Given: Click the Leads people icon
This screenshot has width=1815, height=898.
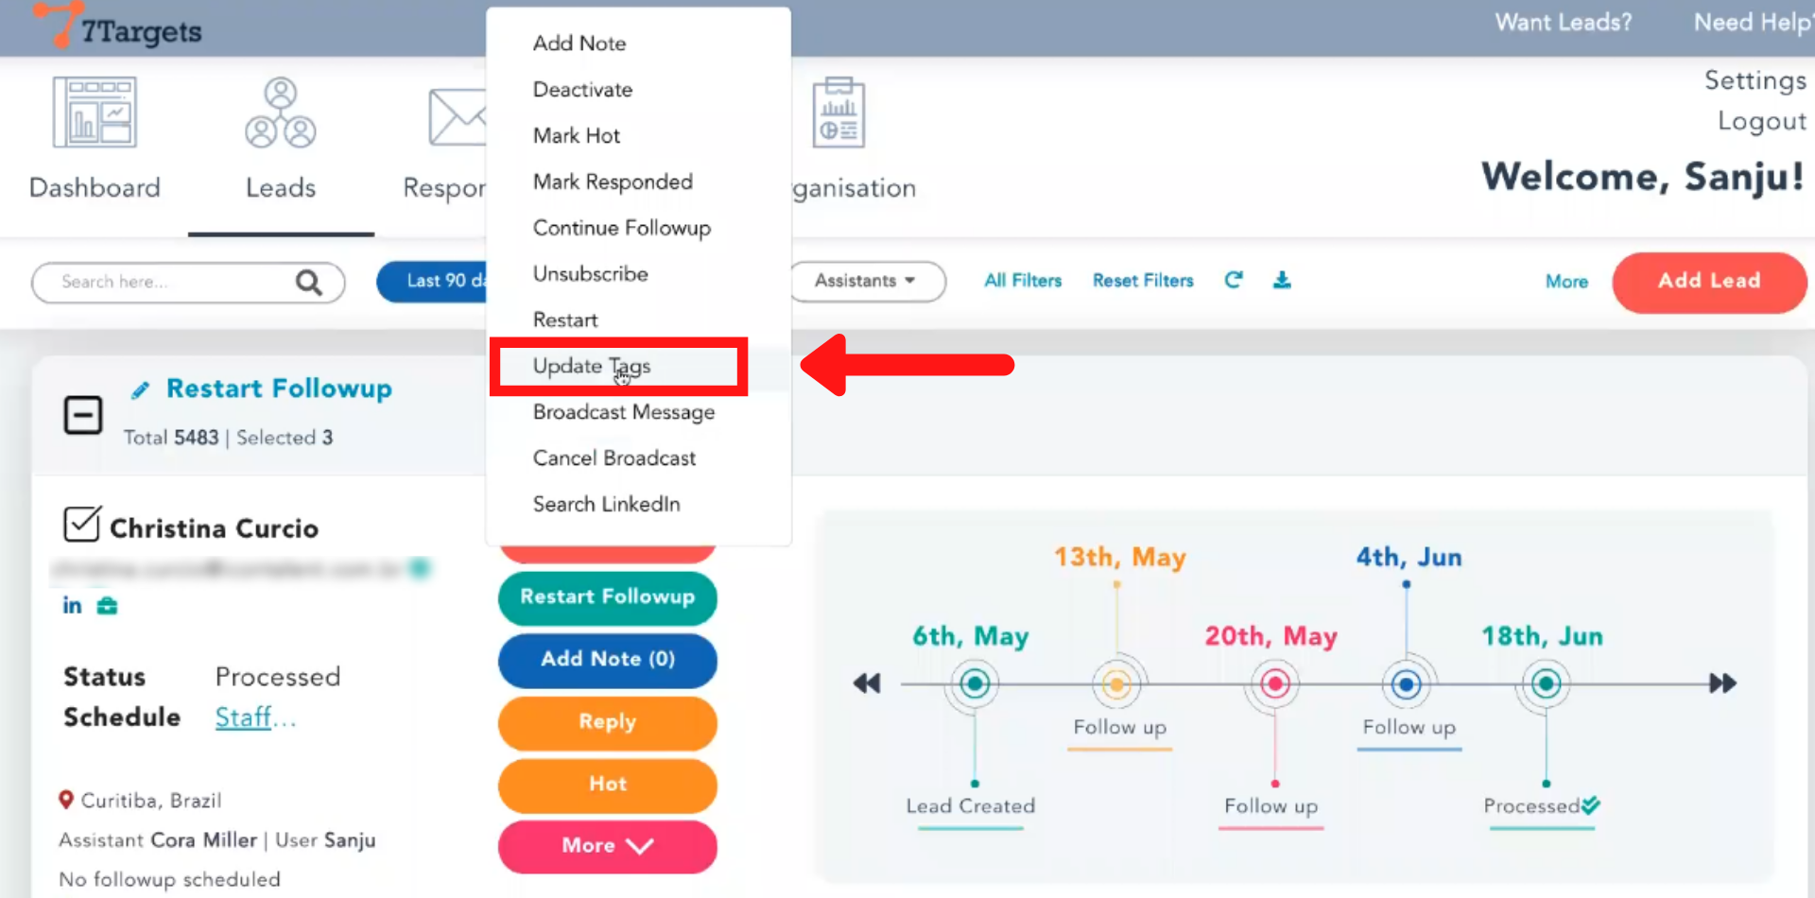Looking at the screenshot, I should point(281,113).
